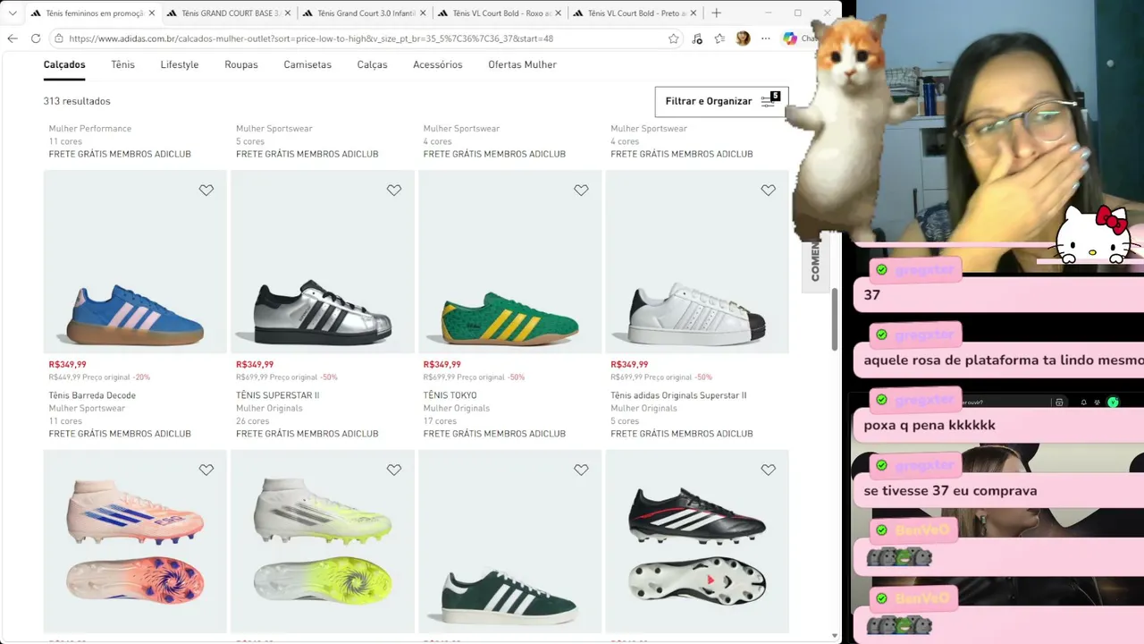Viewport: 1144px width, 644px height.
Task: Close the Tênis Grand Court 3.0 Infantil tab
Action: [423, 13]
